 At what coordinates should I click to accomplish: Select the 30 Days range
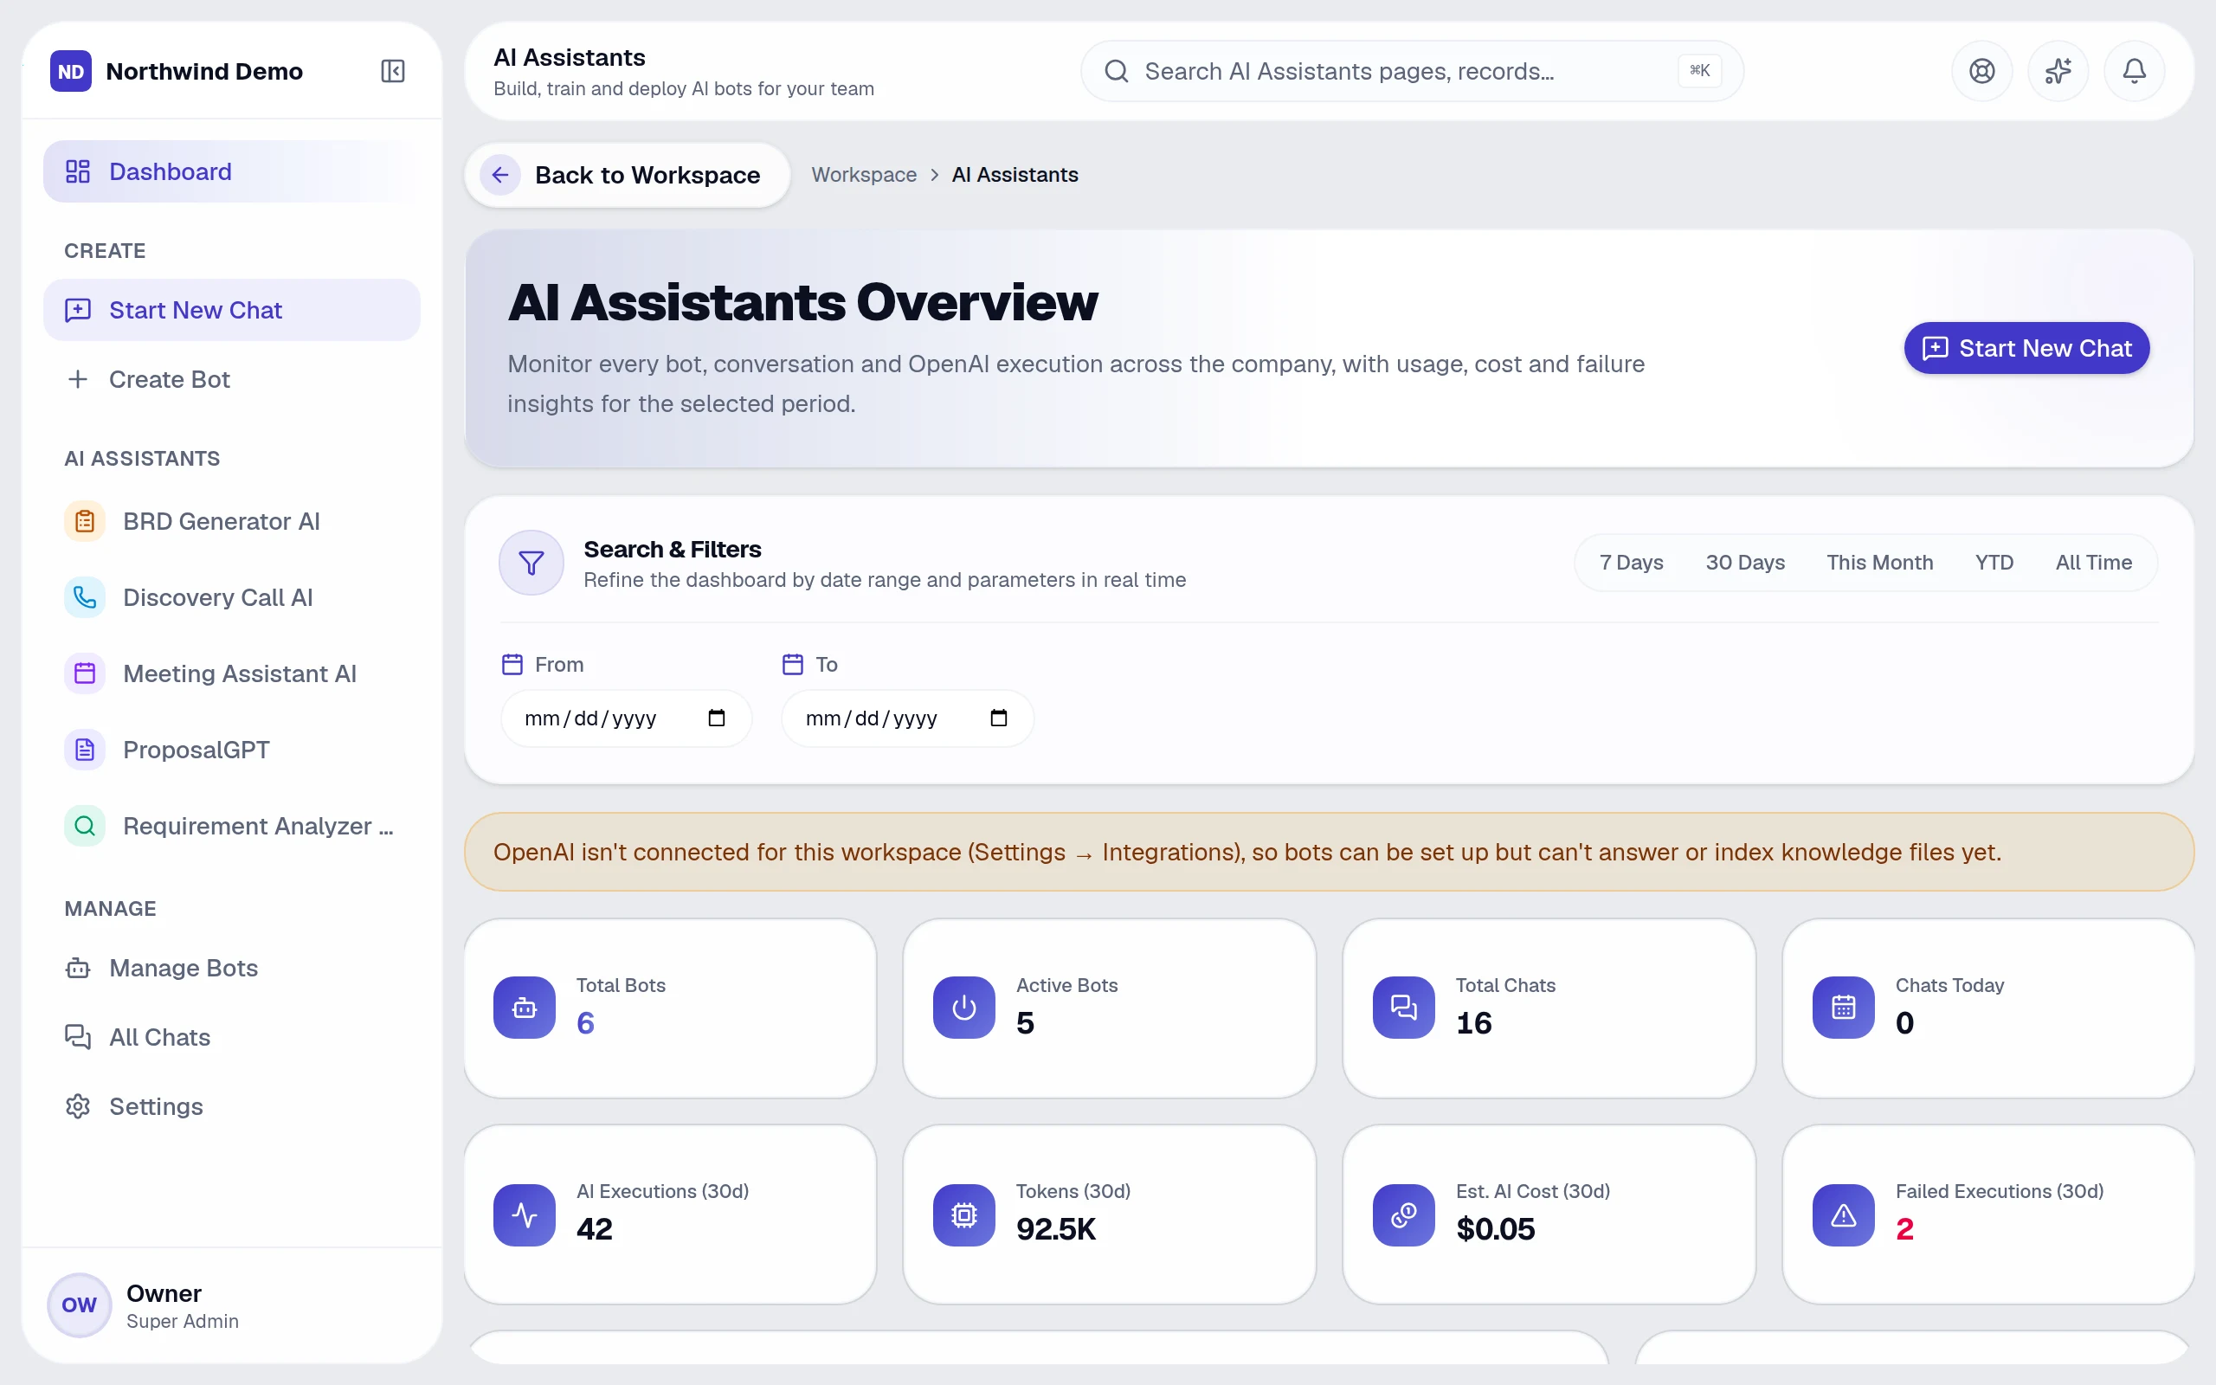(x=1744, y=563)
